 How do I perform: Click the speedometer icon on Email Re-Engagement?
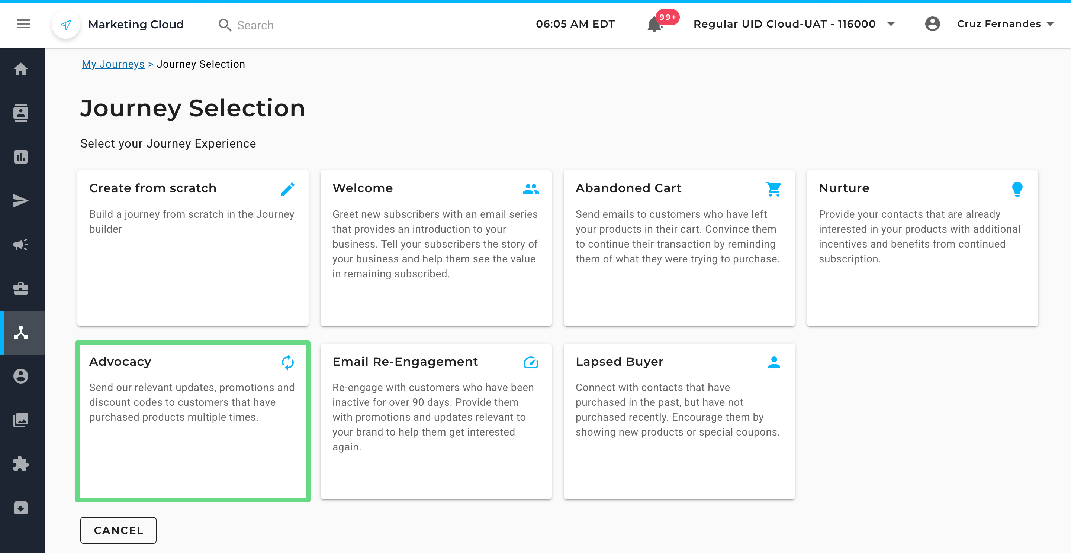[531, 363]
